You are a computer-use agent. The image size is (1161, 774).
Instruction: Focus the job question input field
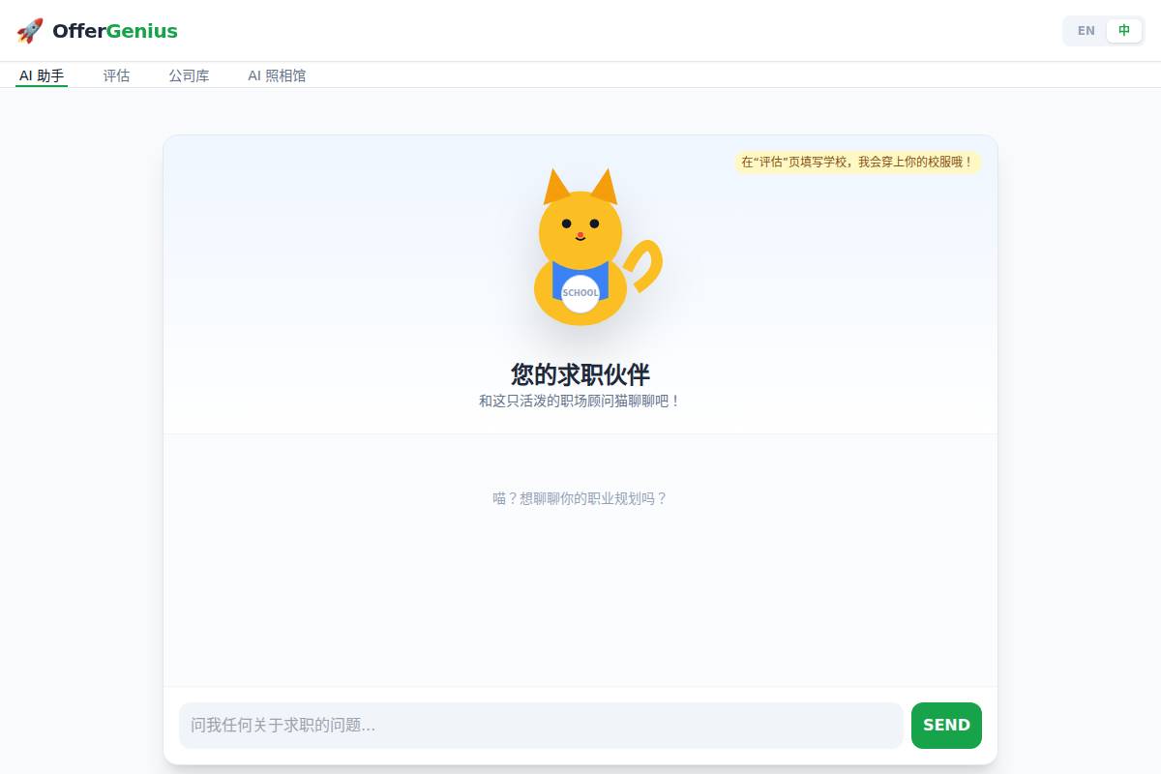click(x=540, y=726)
